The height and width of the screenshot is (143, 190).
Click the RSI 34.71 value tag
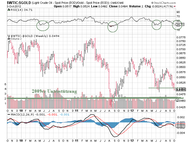(x=180, y=24)
